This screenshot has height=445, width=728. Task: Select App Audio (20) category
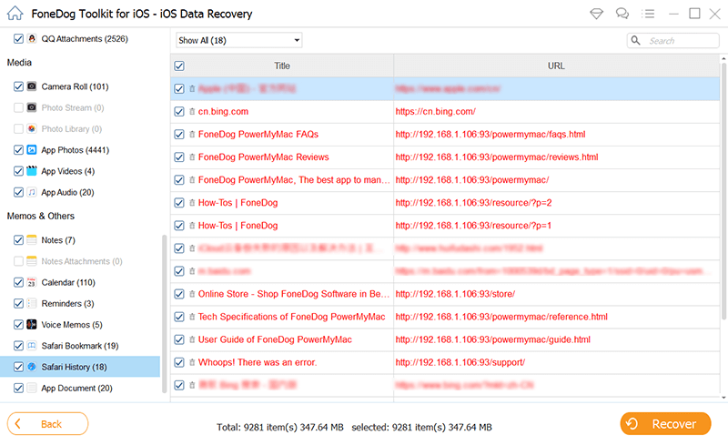[67, 192]
